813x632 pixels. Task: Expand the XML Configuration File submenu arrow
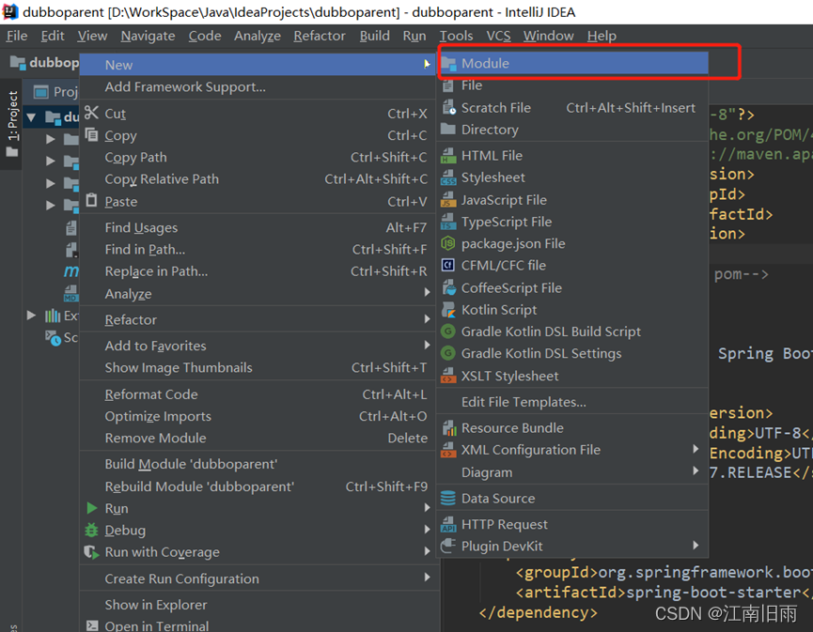696,449
